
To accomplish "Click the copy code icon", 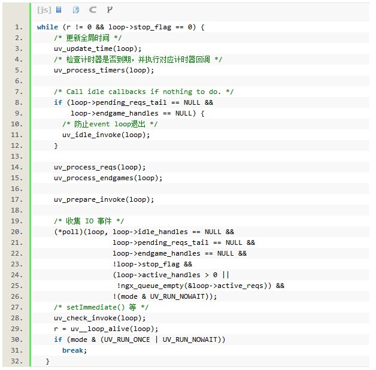I will (x=75, y=10).
